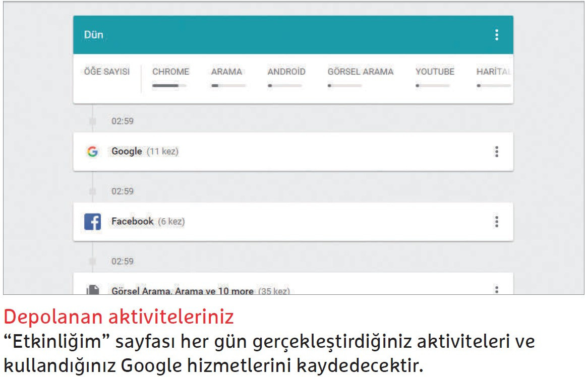The image size is (586, 377).
Task: Open the Facebook (6 kez) activity entry
Action: click(293, 222)
